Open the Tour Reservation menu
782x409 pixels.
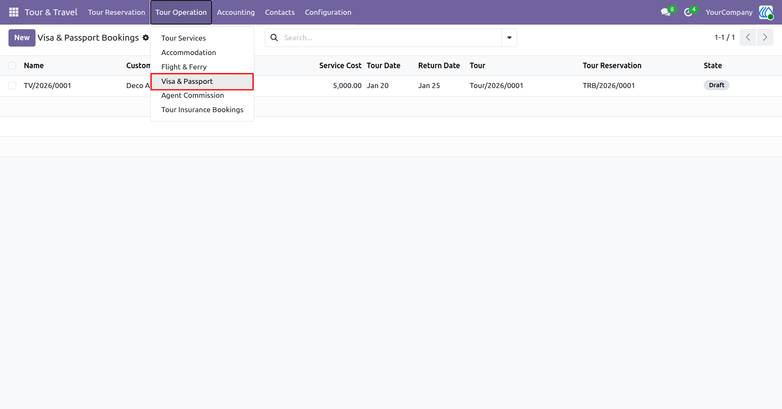(116, 12)
